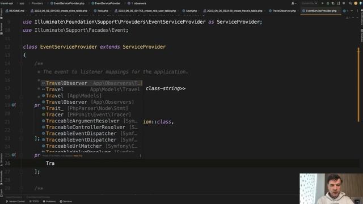This screenshot has width=363, height=204.
Task: Select Travel App\Models\Travel completion suggestion
Action: [x=91, y=90]
